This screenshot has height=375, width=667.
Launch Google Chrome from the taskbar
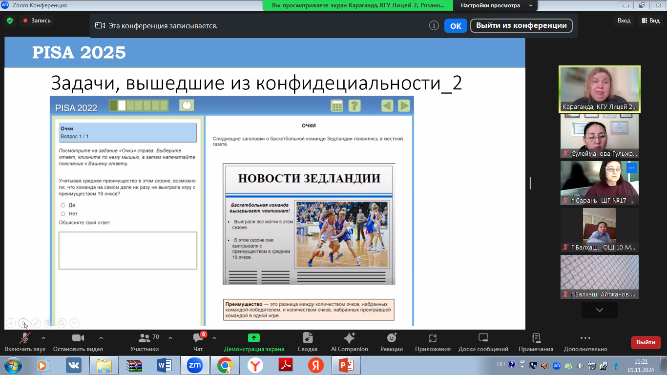point(225,365)
